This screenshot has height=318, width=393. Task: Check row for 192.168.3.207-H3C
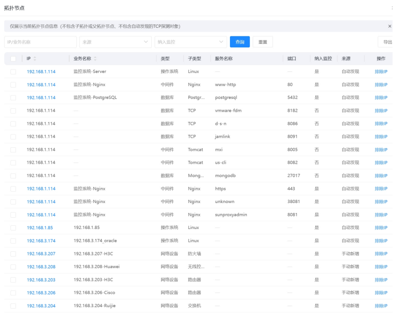tap(13, 254)
